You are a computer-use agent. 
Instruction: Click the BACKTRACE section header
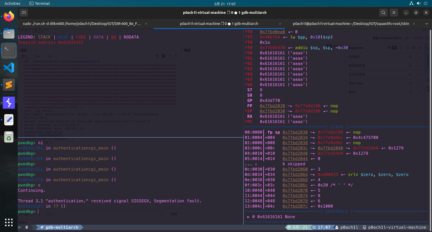pyautogui.click(x=336, y=211)
